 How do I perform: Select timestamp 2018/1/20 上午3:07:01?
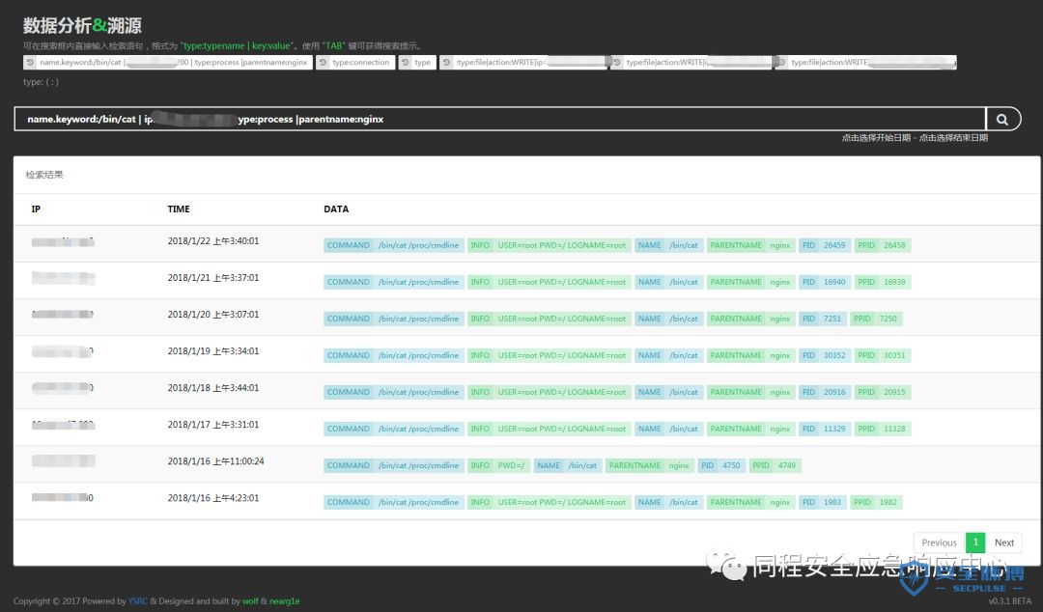tap(213, 315)
